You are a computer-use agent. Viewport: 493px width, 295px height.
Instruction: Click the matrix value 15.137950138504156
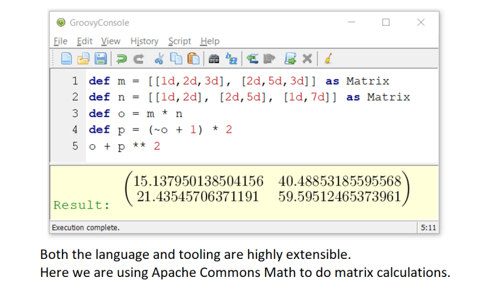click(x=199, y=181)
